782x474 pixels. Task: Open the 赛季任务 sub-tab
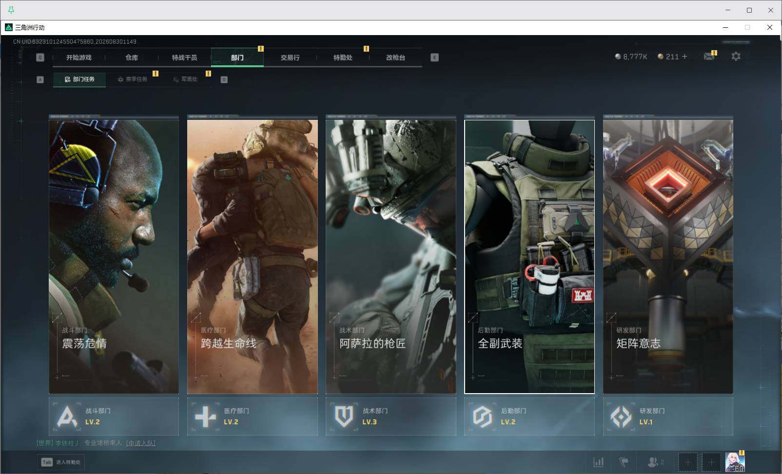(132, 79)
